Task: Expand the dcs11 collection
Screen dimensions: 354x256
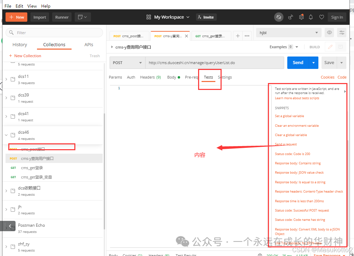Action: 6,79
